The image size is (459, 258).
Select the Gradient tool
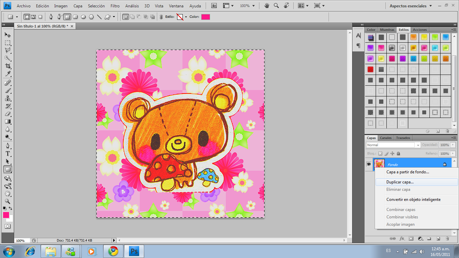pyautogui.click(x=7, y=121)
